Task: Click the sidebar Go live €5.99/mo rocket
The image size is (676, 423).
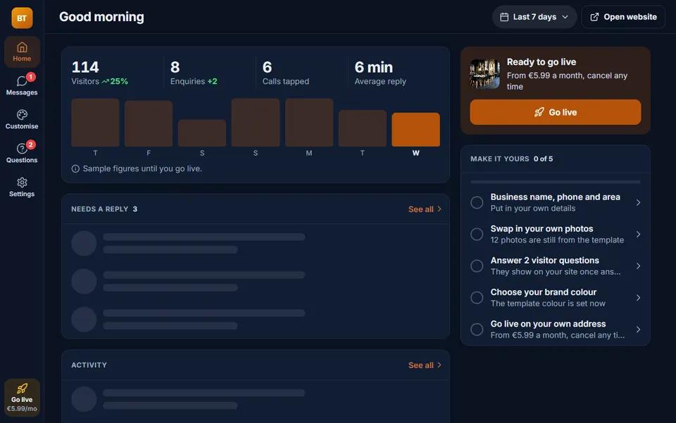Action: (22, 398)
